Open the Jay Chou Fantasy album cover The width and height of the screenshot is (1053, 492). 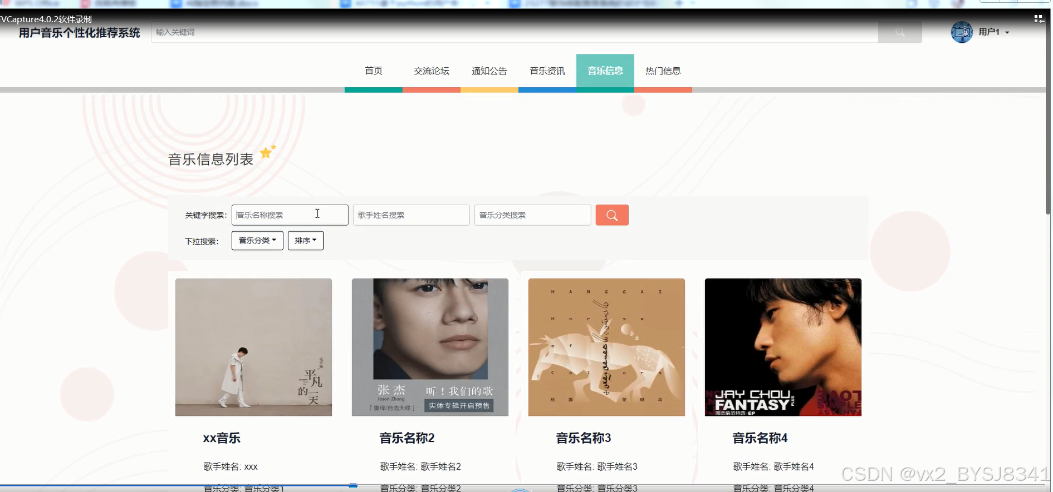click(783, 347)
